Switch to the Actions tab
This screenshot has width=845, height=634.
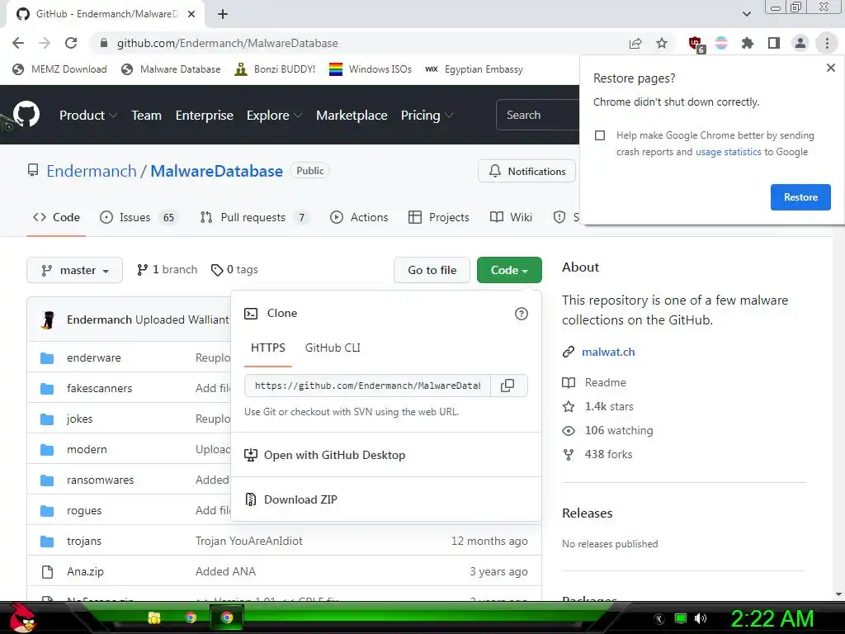pos(359,217)
